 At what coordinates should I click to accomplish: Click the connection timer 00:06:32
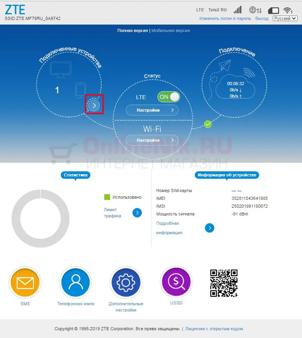[x=236, y=84]
